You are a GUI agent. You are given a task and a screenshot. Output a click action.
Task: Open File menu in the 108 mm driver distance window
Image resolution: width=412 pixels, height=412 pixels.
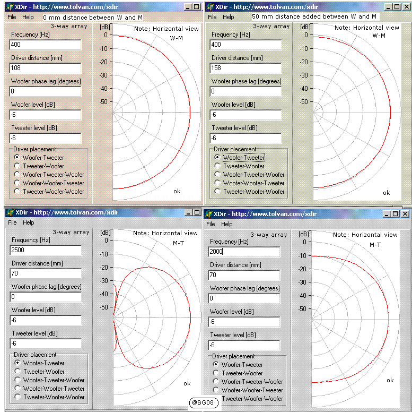point(12,17)
